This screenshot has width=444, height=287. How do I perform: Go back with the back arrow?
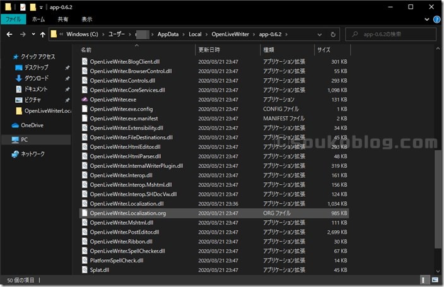pyautogui.click(x=9, y=34)
